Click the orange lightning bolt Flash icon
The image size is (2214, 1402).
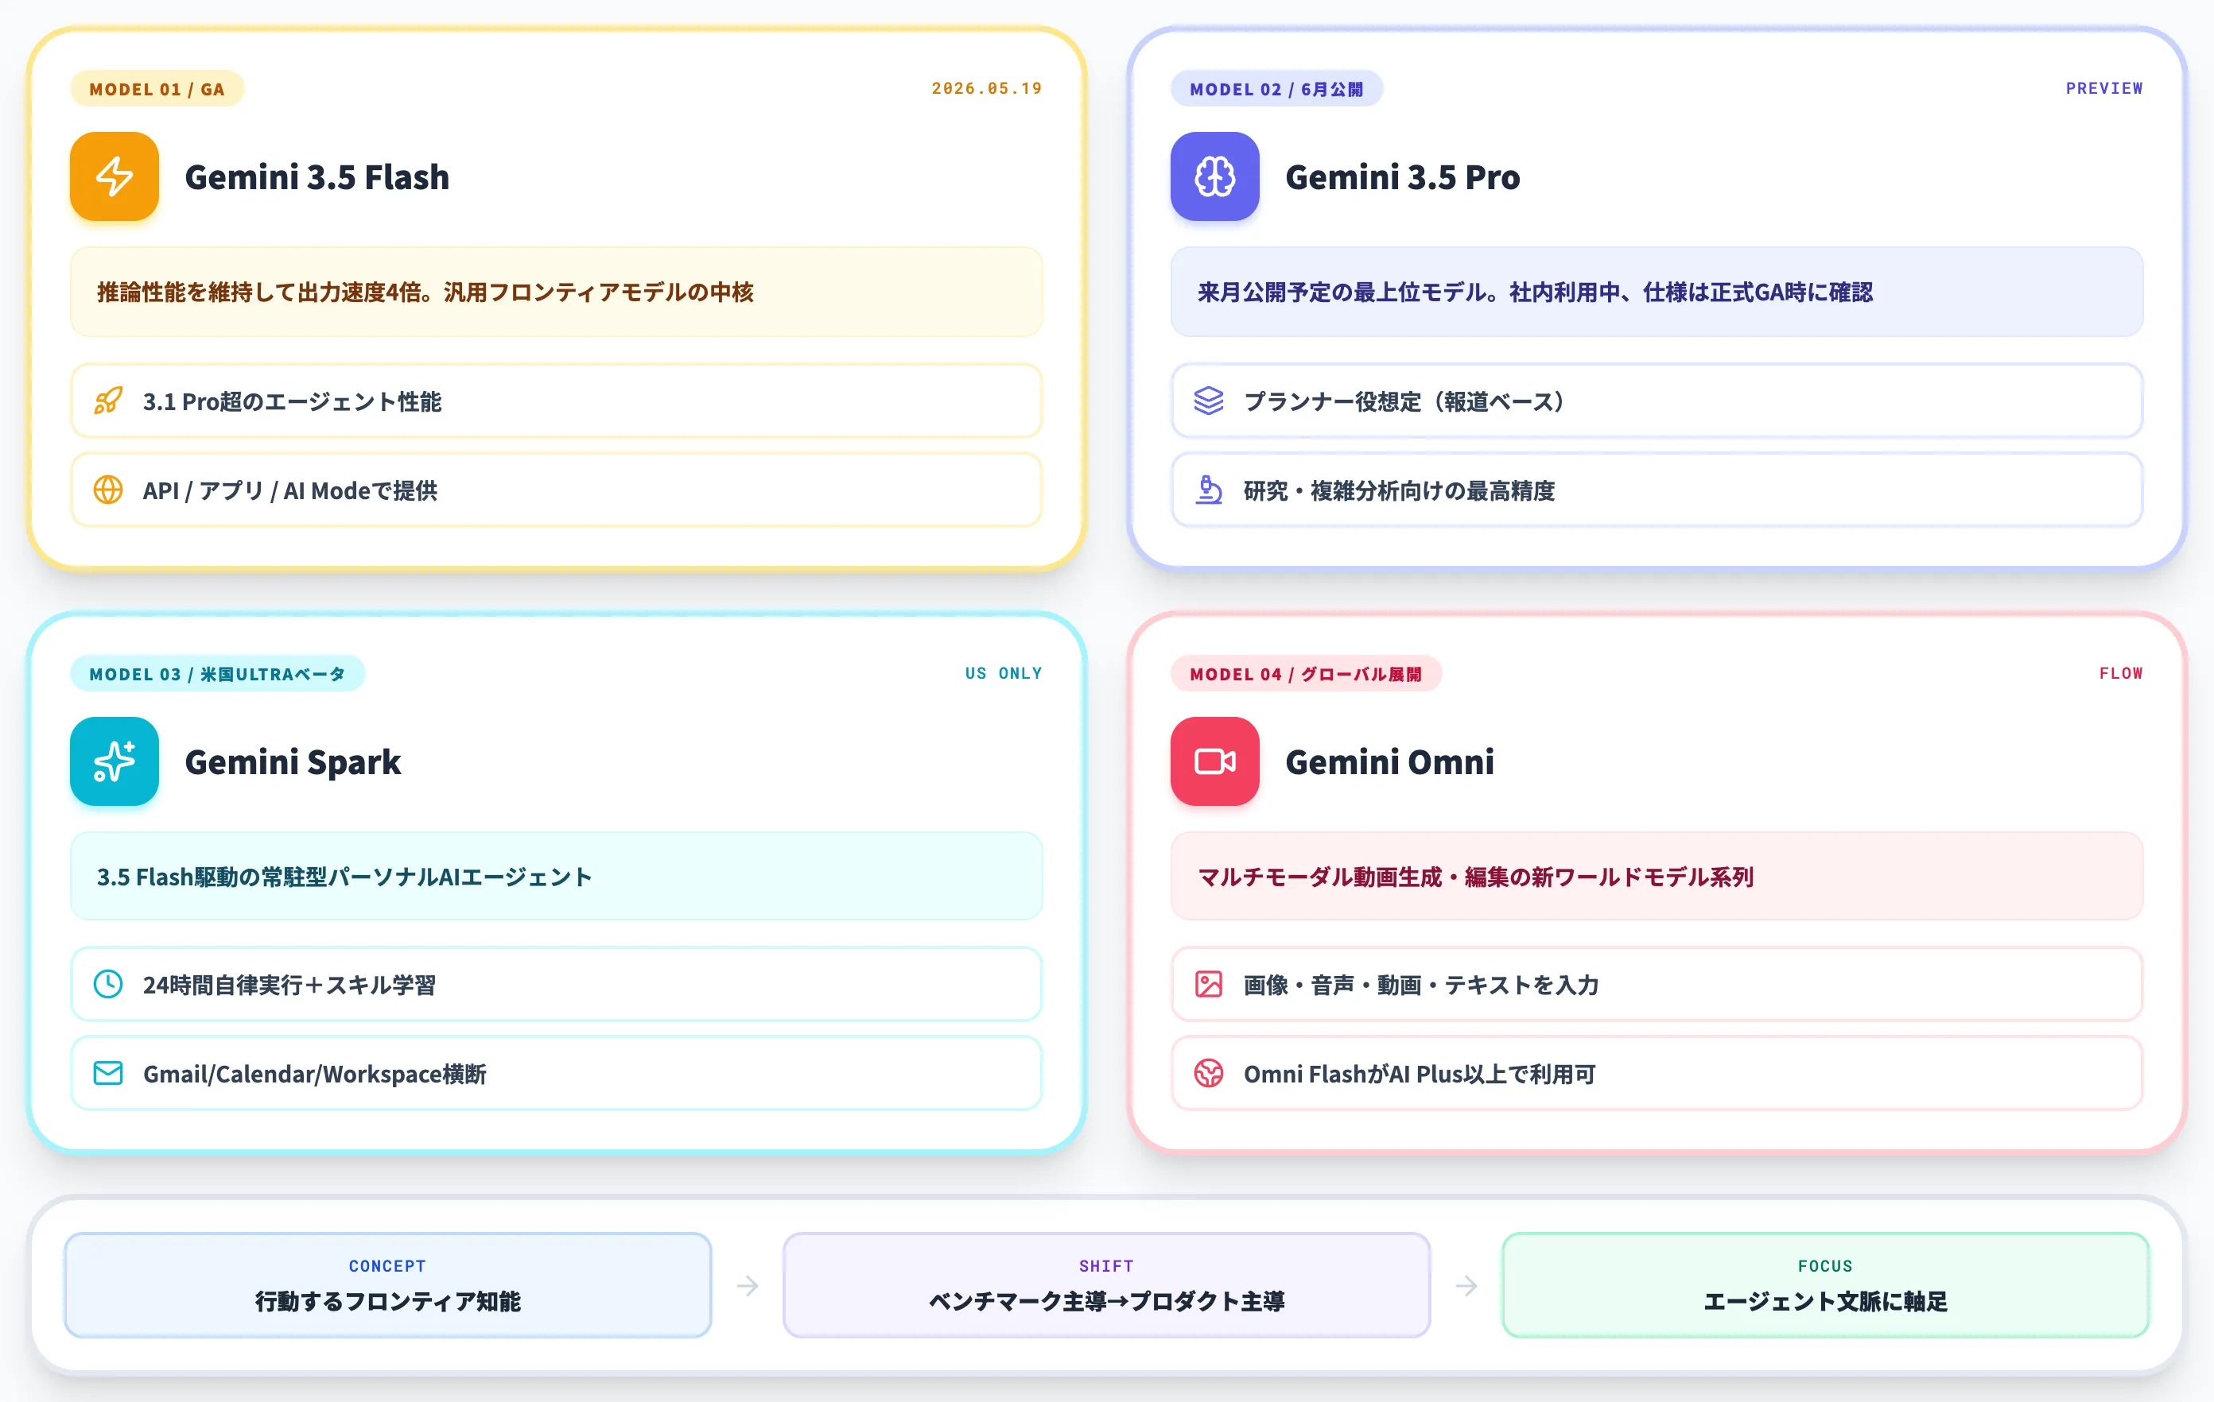pyautogui.click(x=114, y=176)
